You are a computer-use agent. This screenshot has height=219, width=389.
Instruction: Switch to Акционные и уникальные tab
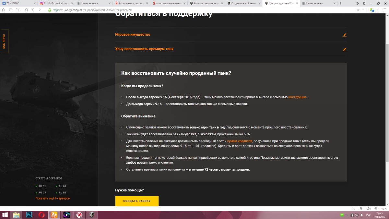pos(132,3)
